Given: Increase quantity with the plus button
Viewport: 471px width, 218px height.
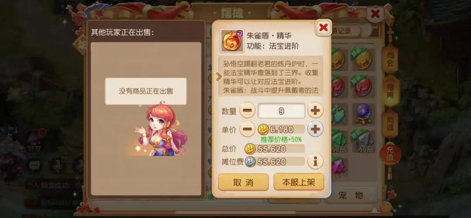Looking at the screenshot, I should pyautogui.click(x=315, y=111).
